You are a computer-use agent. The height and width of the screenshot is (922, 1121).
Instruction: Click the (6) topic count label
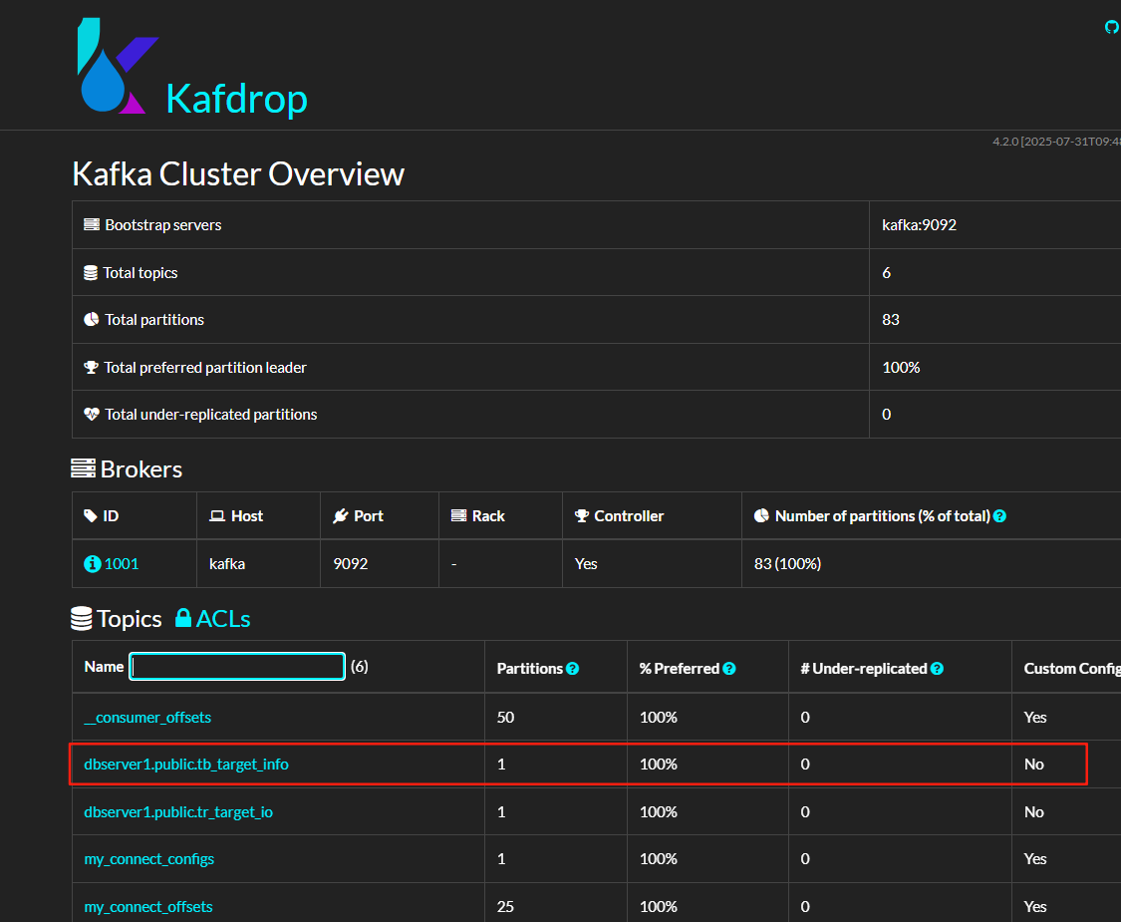pyautogui.click(x=360, y=667)
